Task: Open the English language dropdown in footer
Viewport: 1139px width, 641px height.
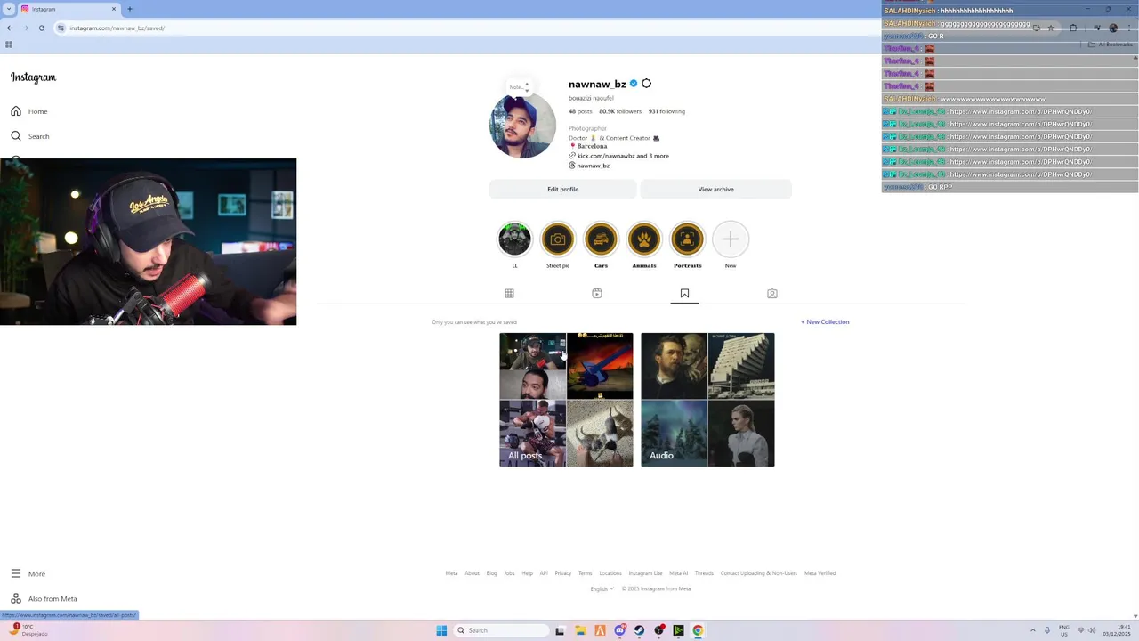Action: pyautogui.click(x=602, y=589)
